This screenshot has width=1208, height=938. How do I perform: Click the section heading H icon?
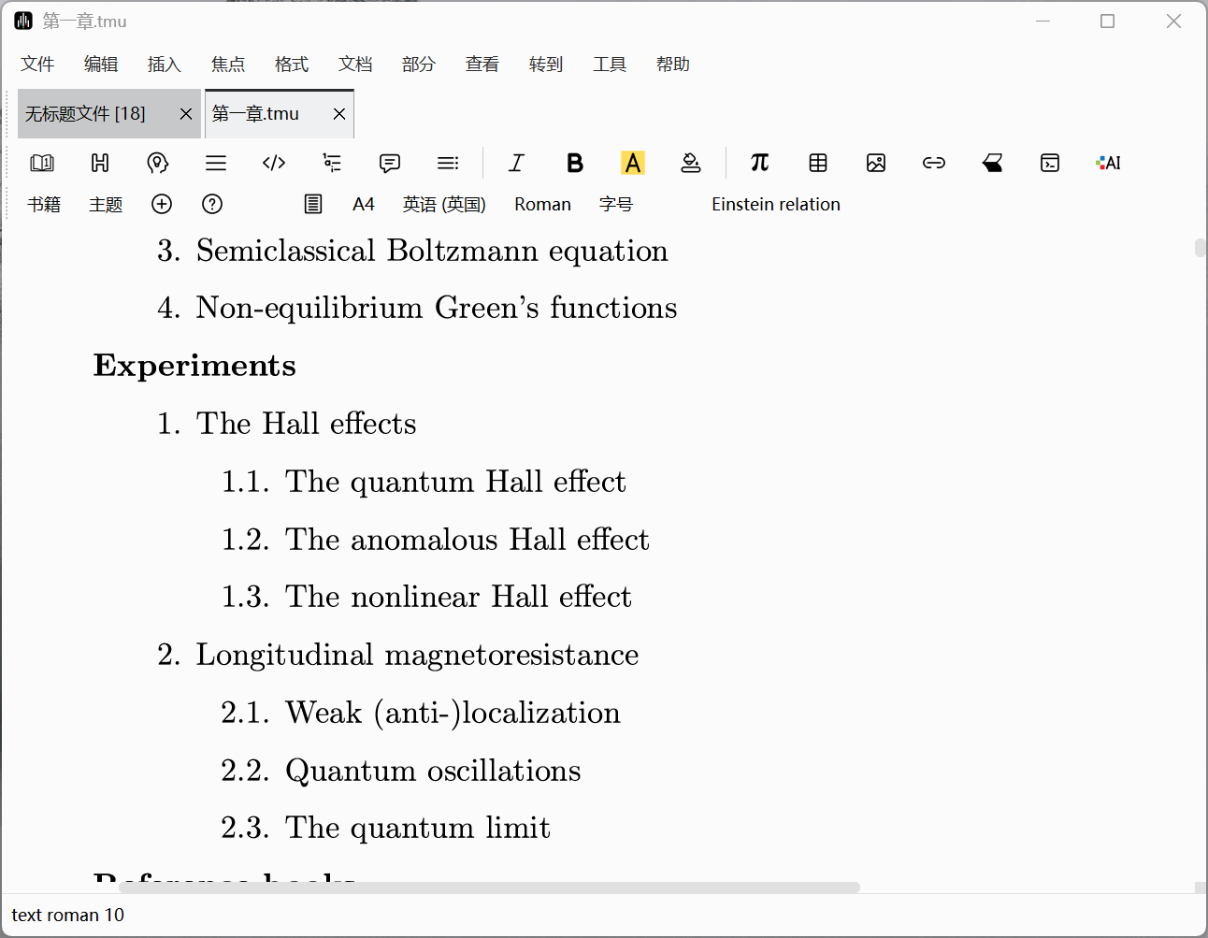click(x=100, y=163)
